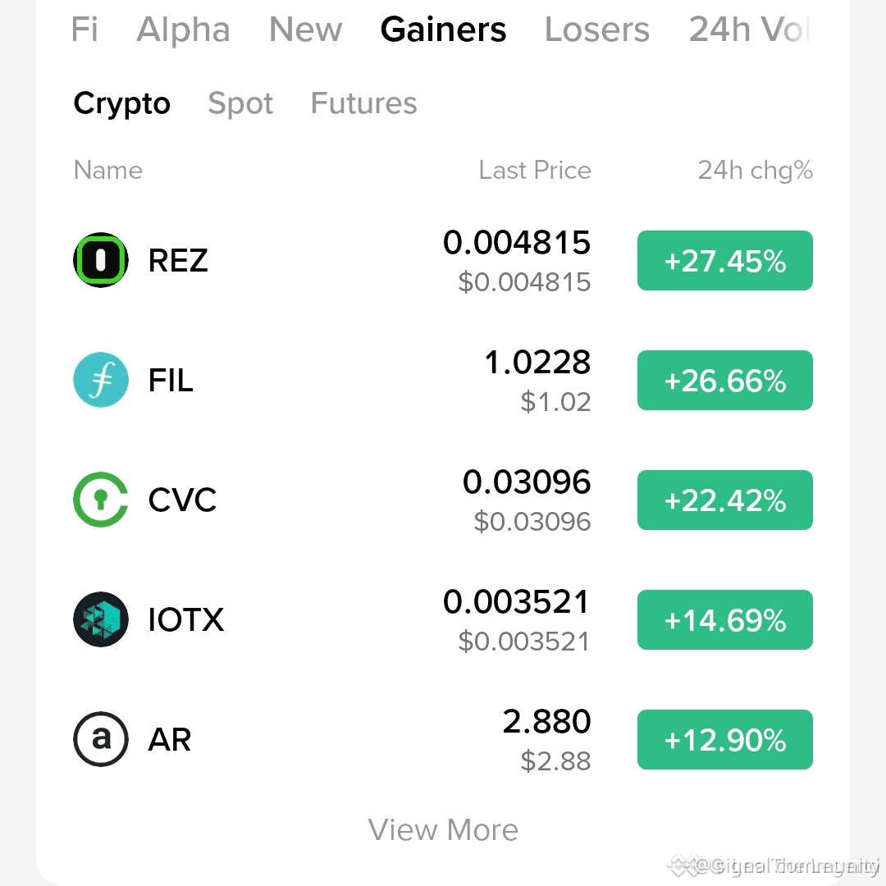This screenshot has width=886, height=886.
Task: Sort by the Last Price column header
Action: pyautogui.click(x=535, y=170)
